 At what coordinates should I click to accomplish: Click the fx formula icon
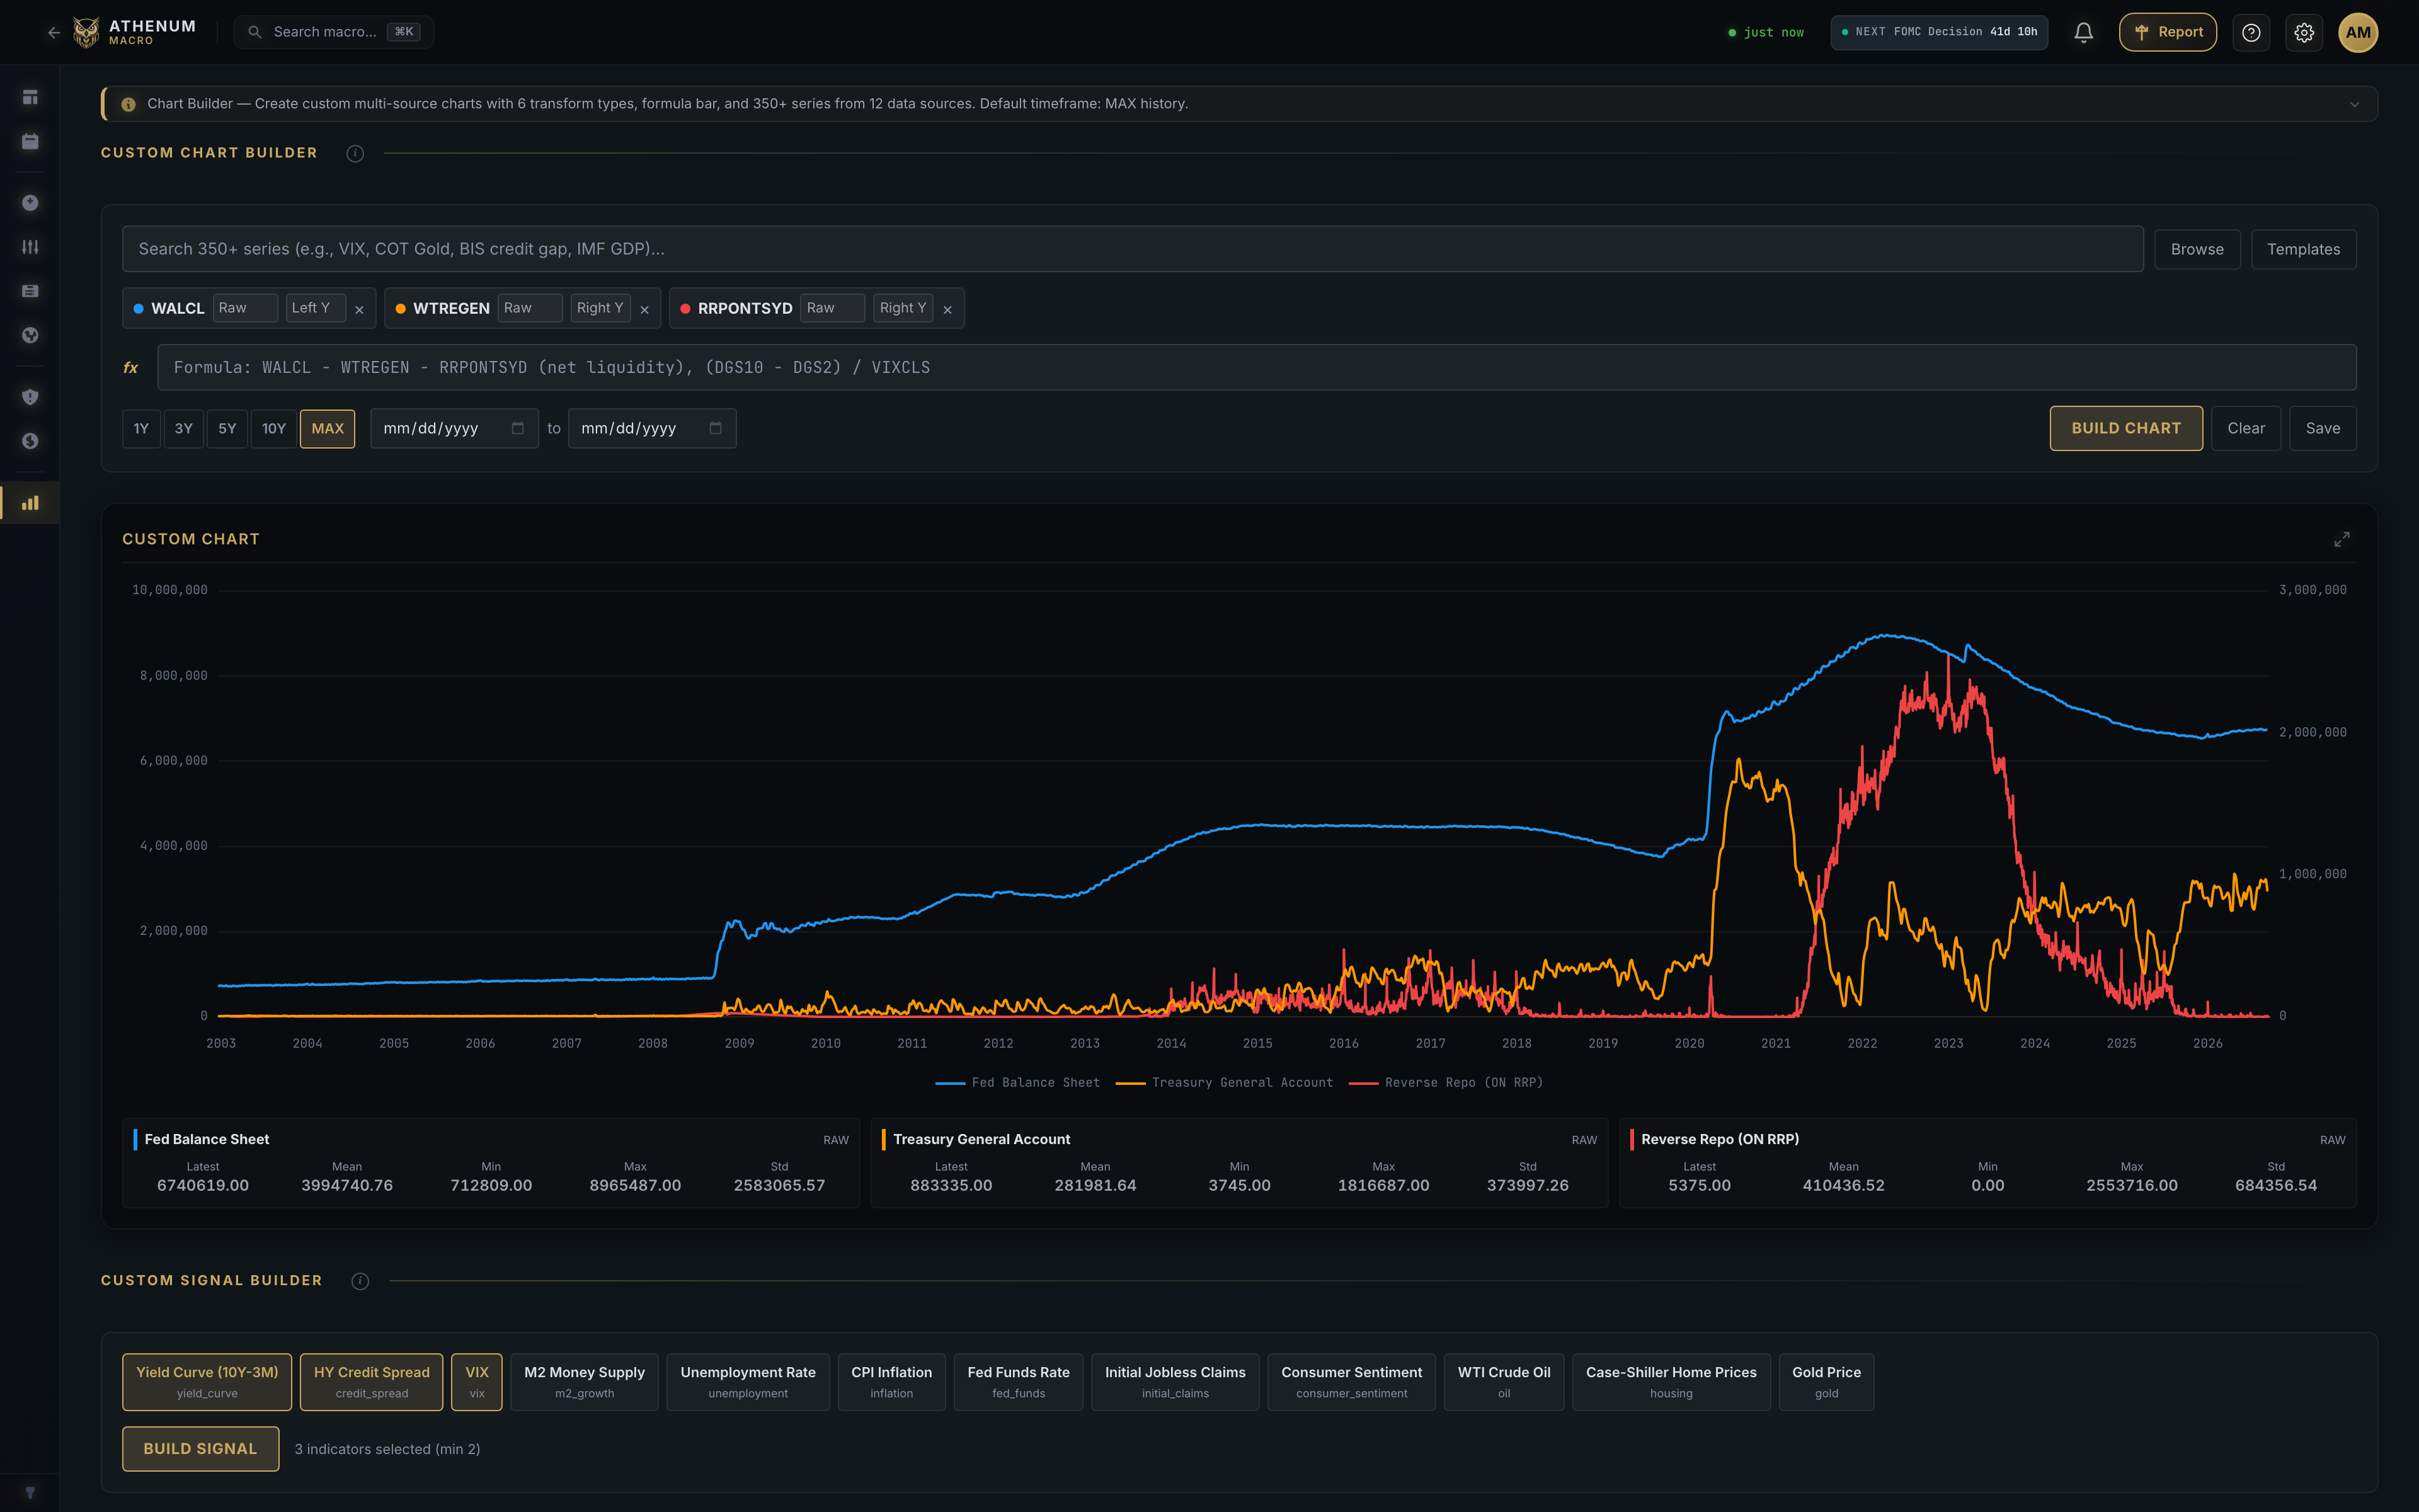point(131,368)
